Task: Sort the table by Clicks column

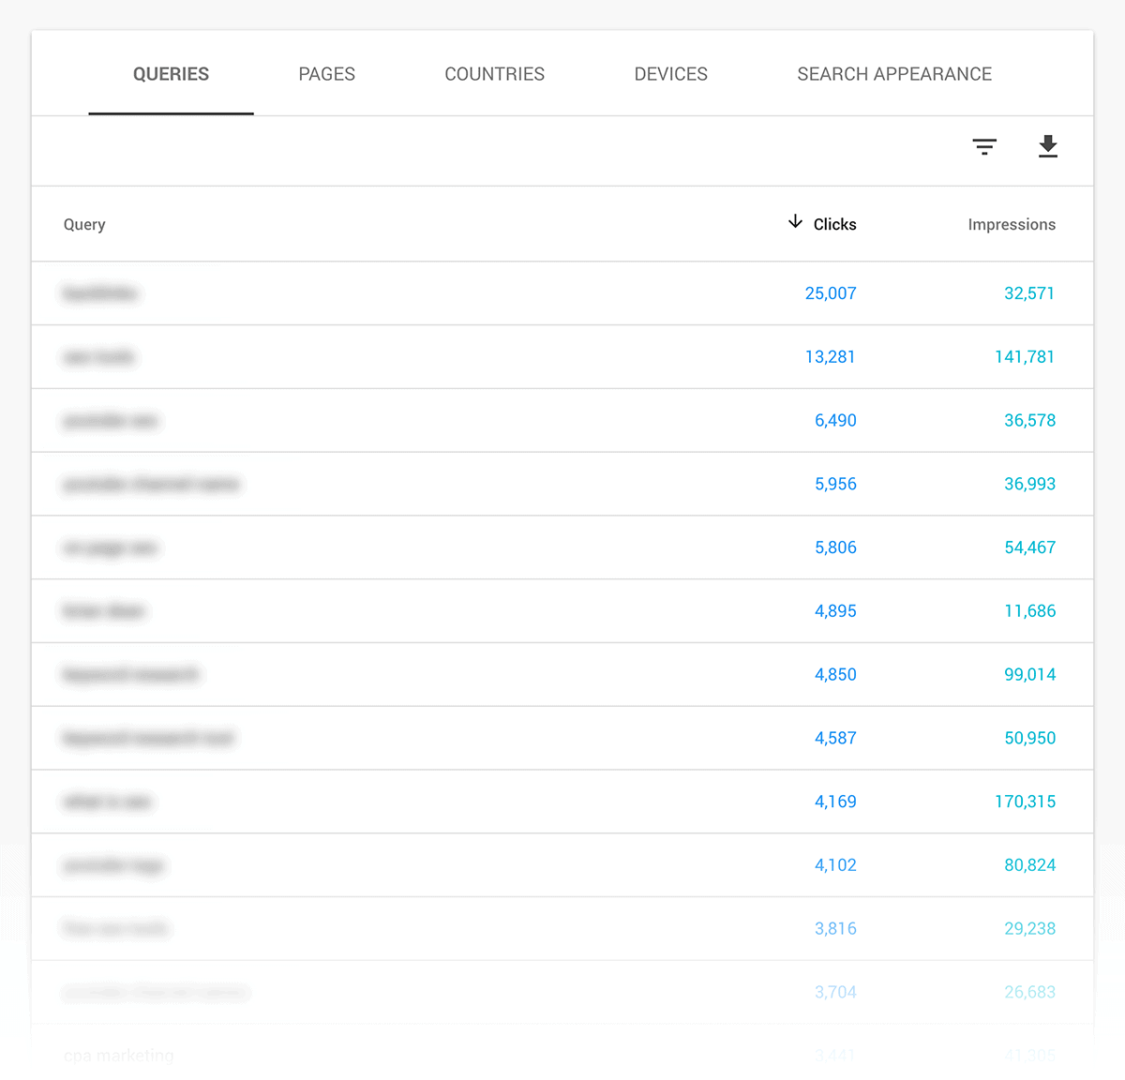Action: (x=834, y=224)
